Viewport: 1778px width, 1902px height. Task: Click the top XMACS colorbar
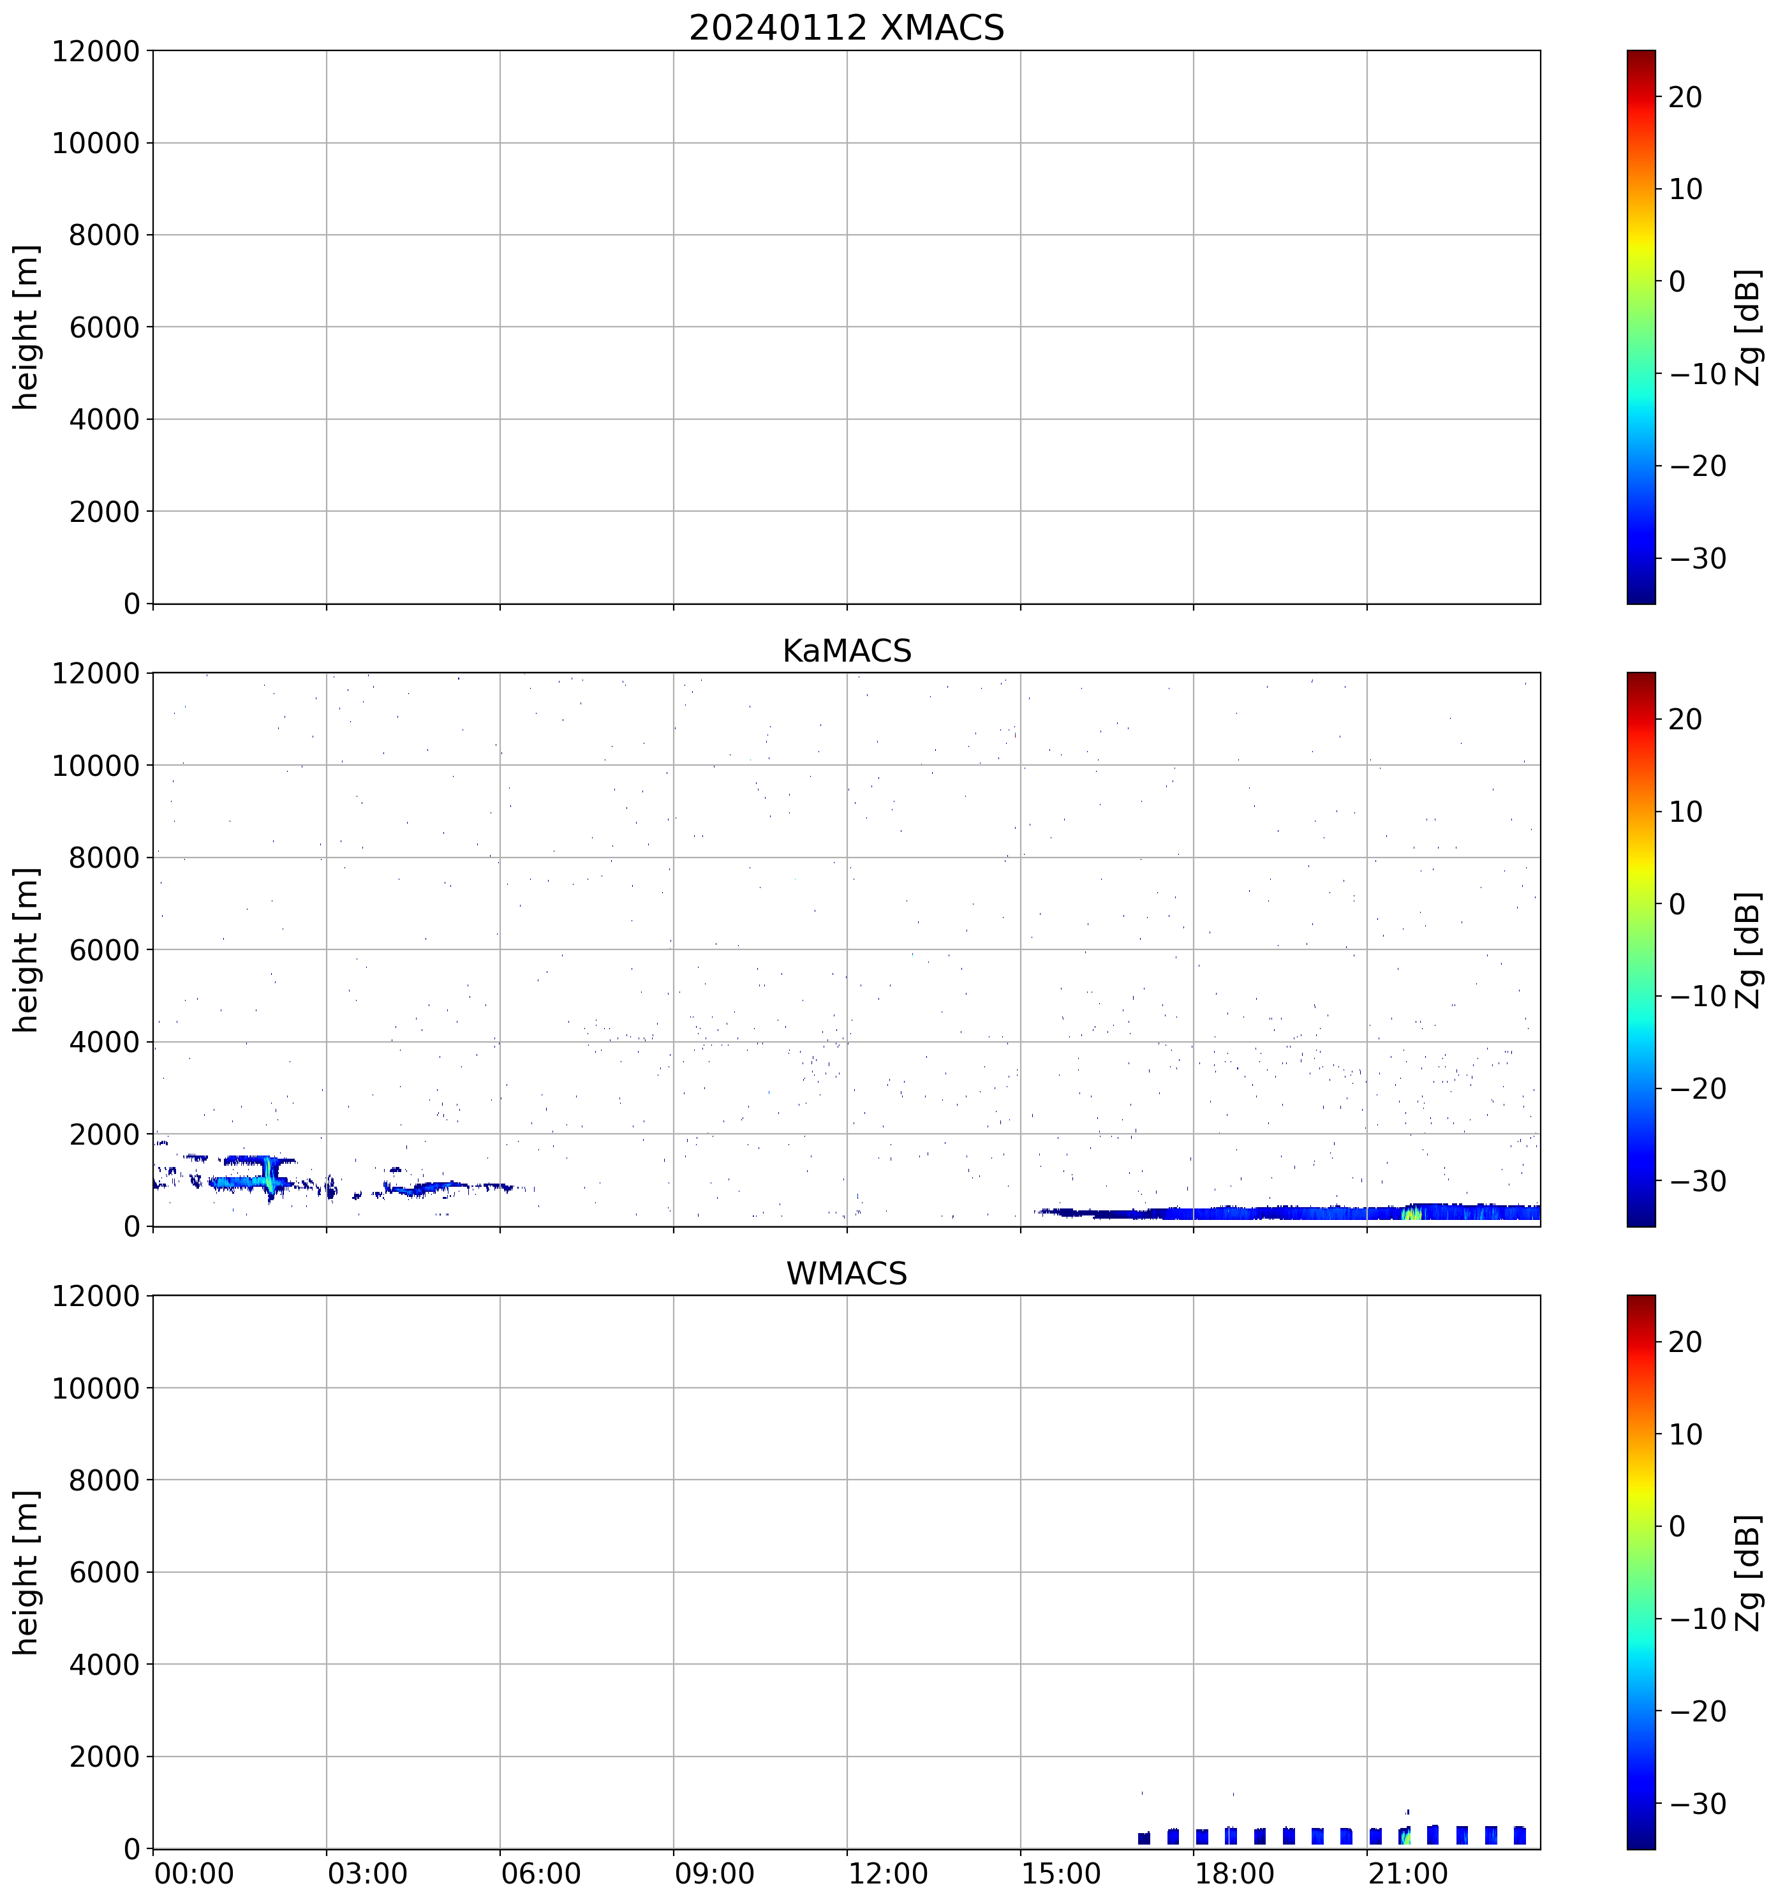1640,326
